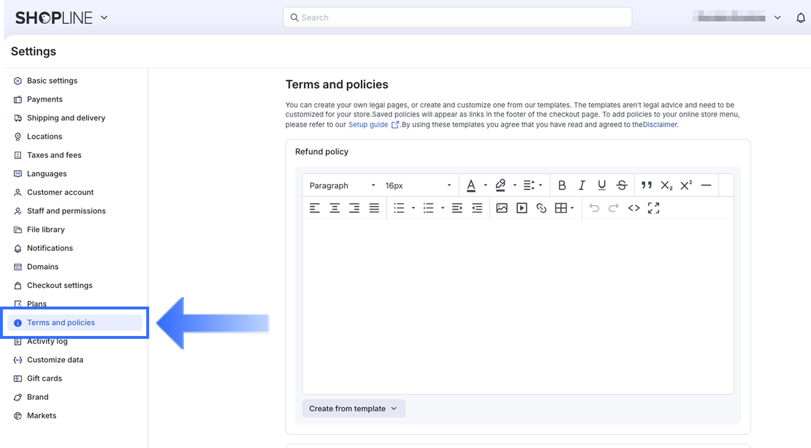Open the font color picker
Screen dimensions: 811x448
tap(471, 186)
